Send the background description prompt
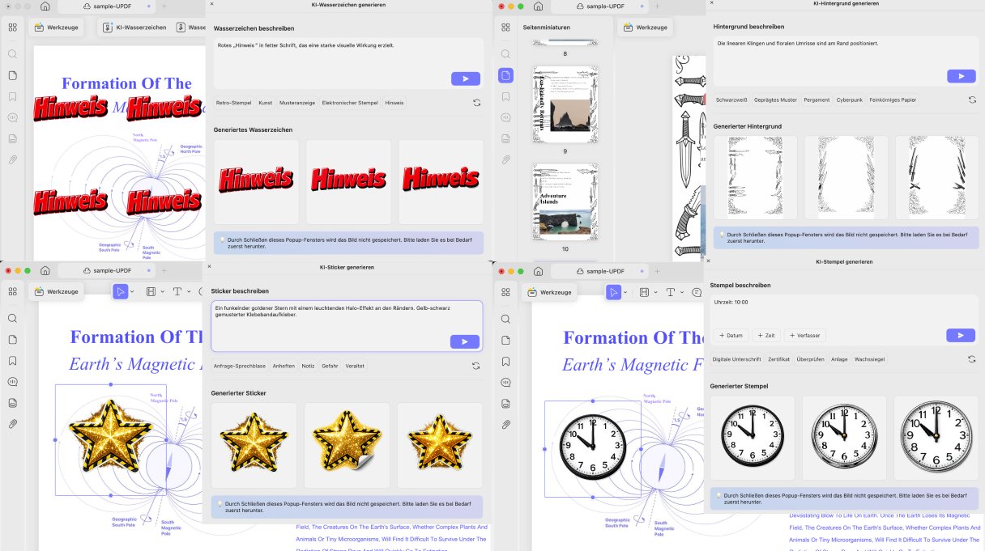The width and height of the screenshot is (985, 551). [x=962, y=76]
